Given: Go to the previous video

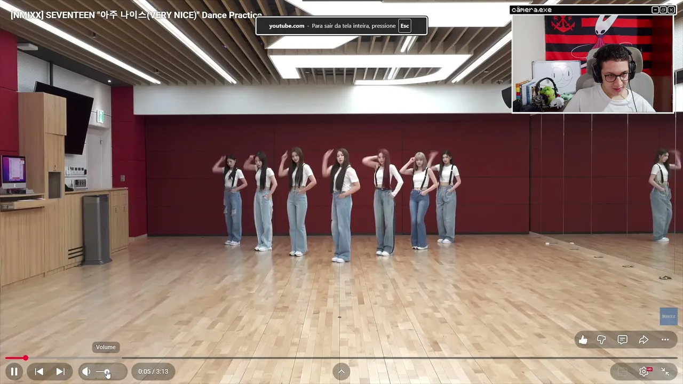Looking at the screenshot, I should [39, 372].
